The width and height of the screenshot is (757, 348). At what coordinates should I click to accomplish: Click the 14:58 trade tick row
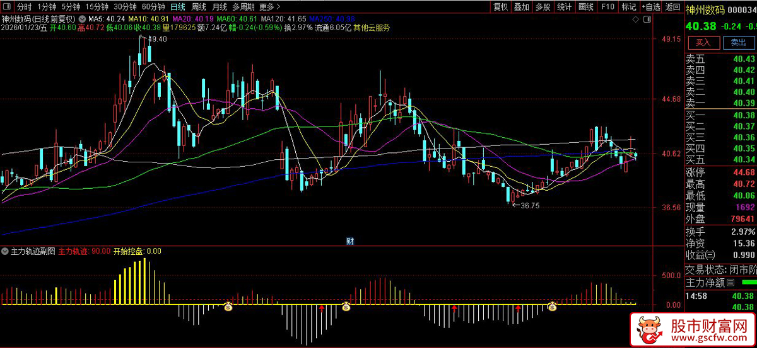click(720, 296)
